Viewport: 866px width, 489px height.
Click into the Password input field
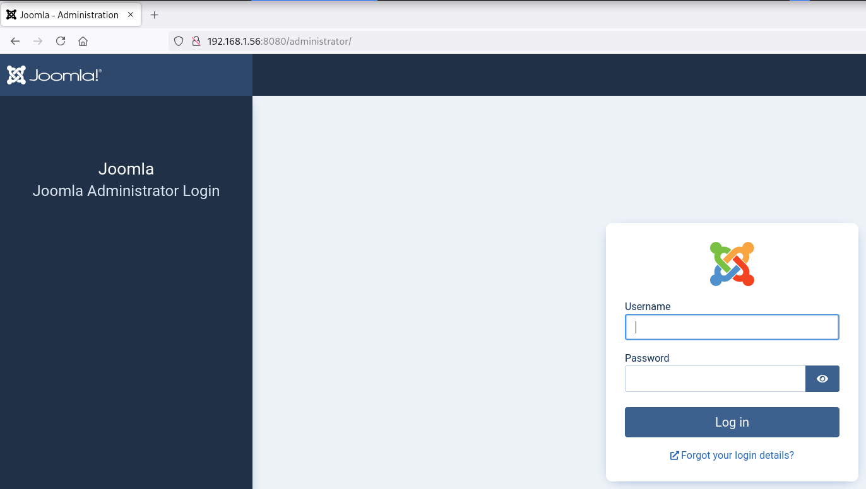[715, 379]
